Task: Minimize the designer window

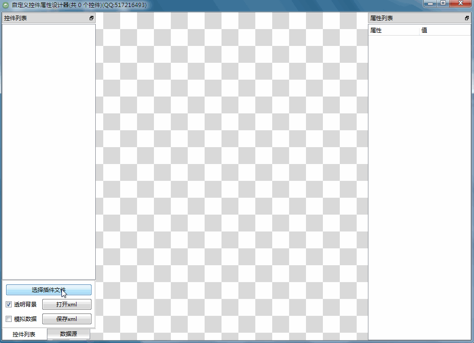Action: click(x=430, y=4)
